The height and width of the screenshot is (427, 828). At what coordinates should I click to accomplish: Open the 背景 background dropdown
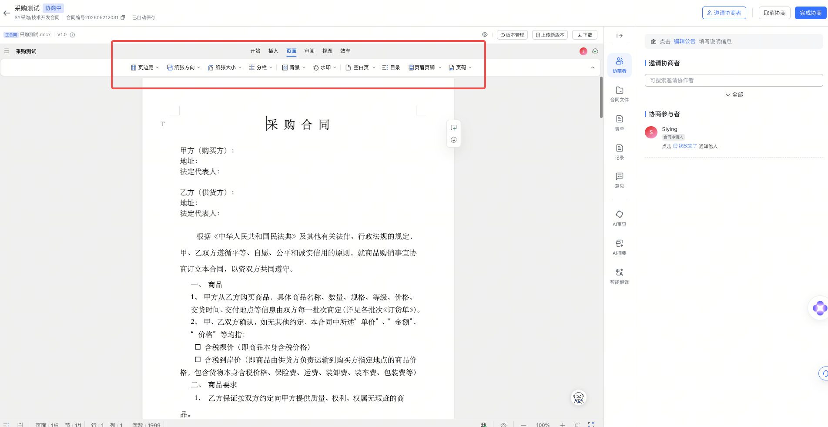click(x=294, y=67)
